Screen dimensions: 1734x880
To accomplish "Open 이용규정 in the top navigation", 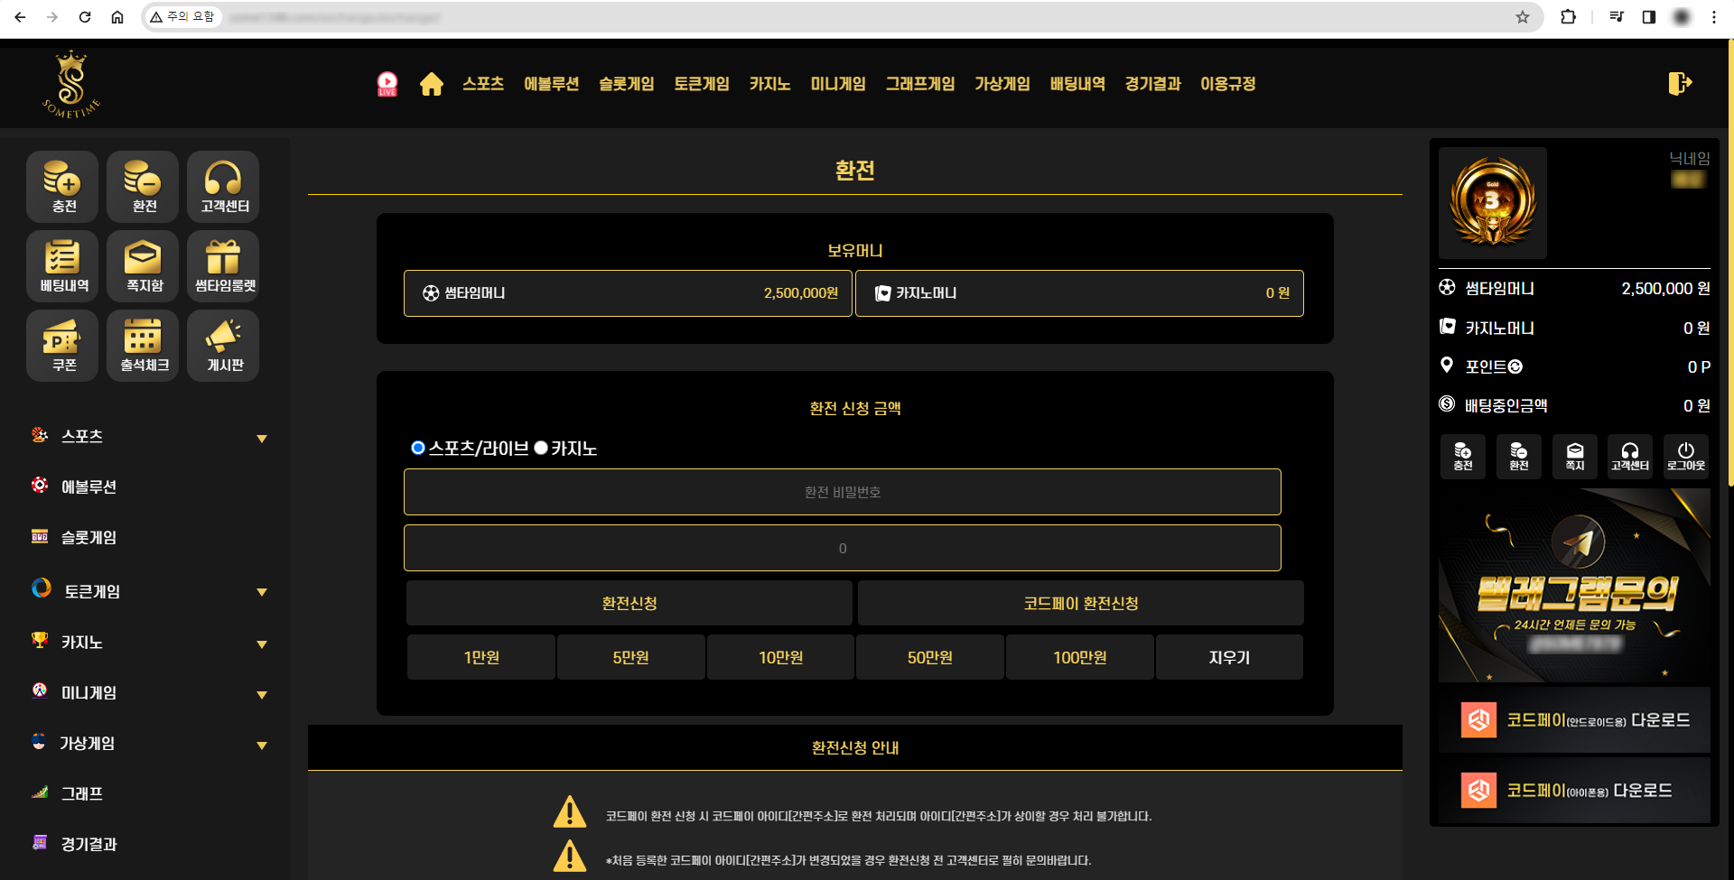I will (1228, 84).
